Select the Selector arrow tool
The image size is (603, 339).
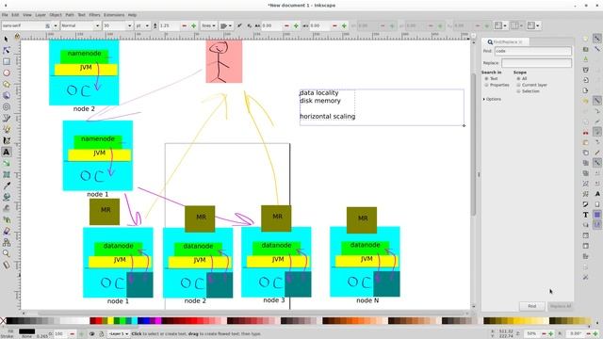[7, 40]
